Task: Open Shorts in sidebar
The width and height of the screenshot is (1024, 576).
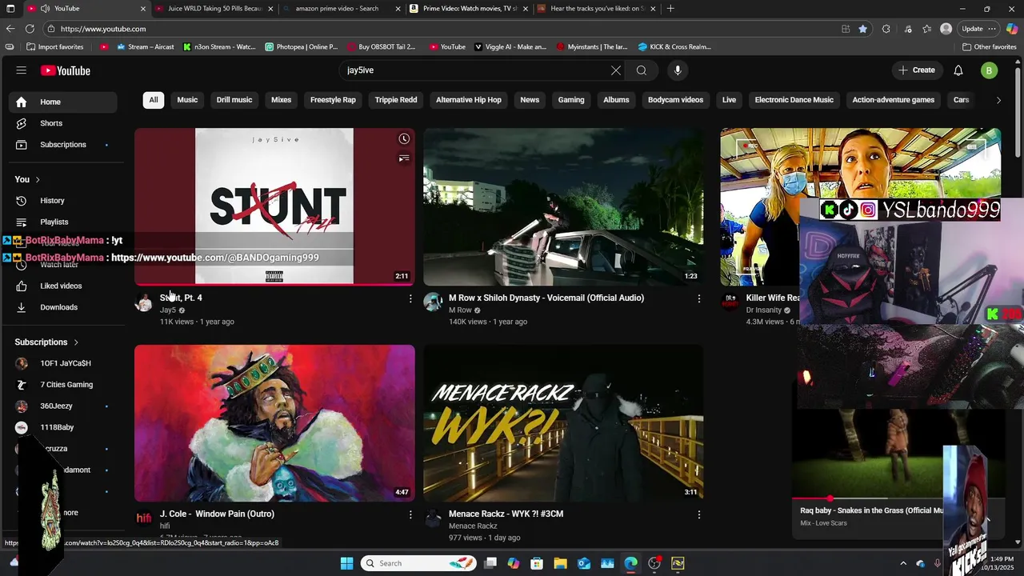Action: 63,123
